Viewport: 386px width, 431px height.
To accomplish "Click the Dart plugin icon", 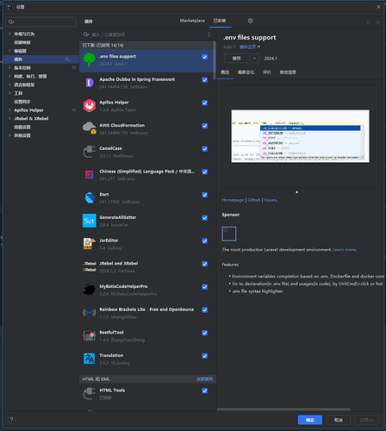I will pyautogui.click(x=90, y=197).
